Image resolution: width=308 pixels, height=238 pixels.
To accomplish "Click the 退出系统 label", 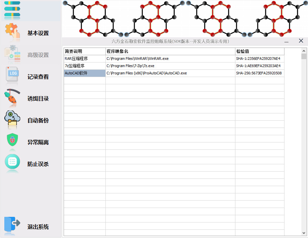I will tap(38, 227).
